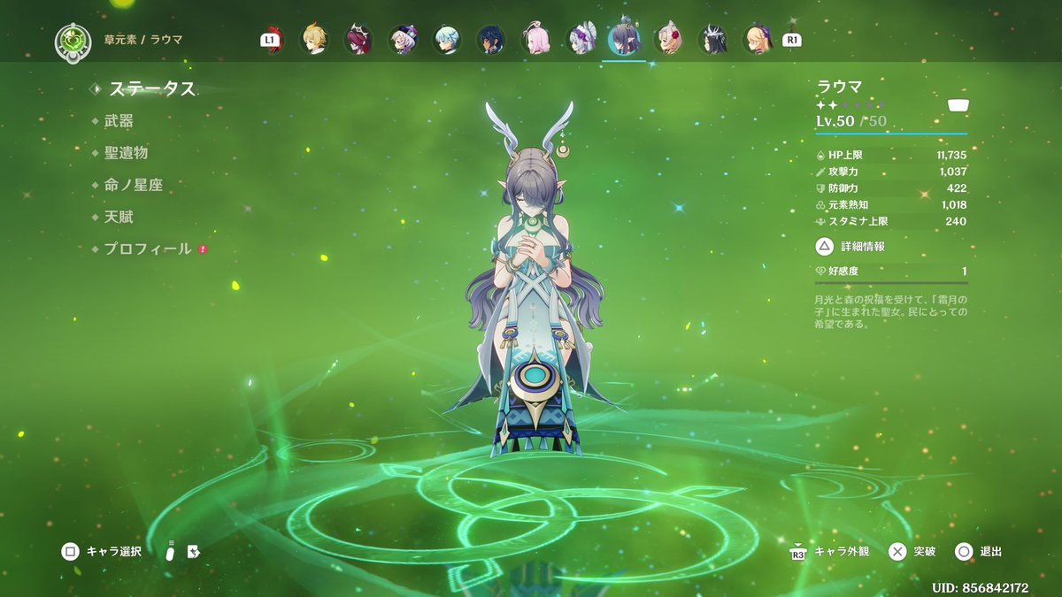The width and height of the screenshot is (1062, 597).
Task: Click the 草元素 / ラウマ header text
Action: [143, 40]
